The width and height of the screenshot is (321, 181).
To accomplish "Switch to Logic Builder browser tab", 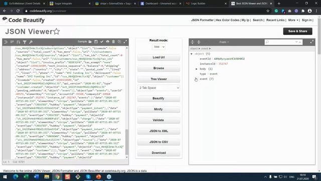I will [206, 4].
